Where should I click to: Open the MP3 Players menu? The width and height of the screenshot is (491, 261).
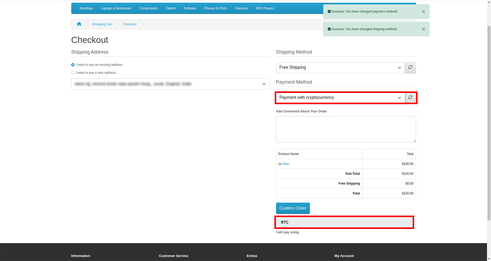point(265,8)
